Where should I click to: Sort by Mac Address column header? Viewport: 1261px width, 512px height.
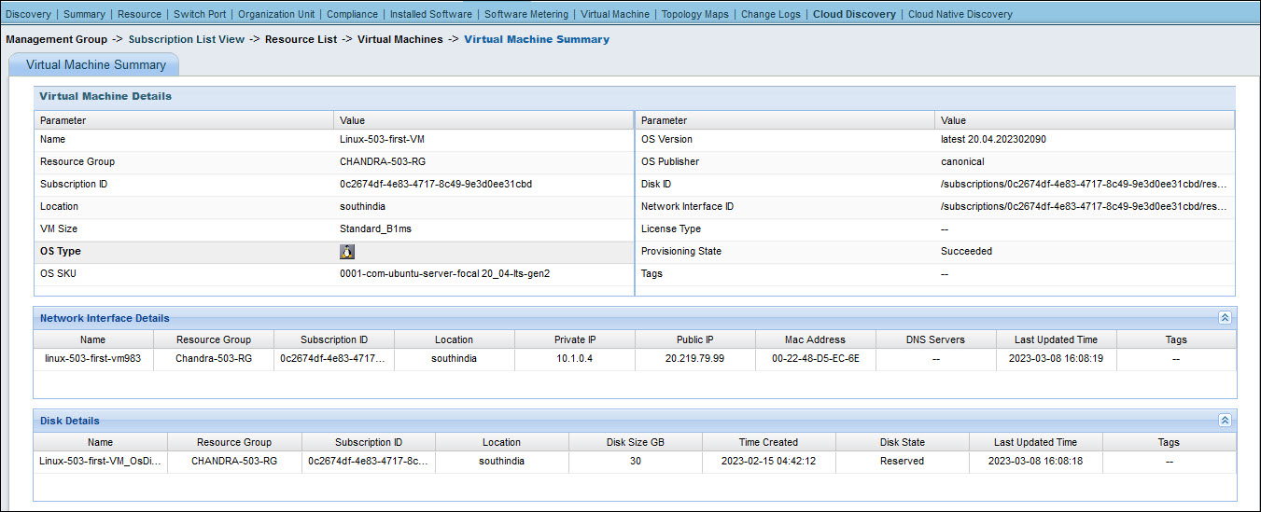pyautogui.click(x=816, y=340)
